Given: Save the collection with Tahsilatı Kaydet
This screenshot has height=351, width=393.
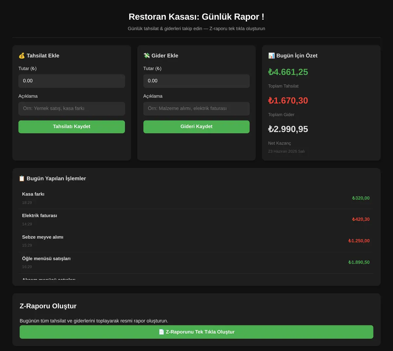Looking at the screenshot, I should click(x=72, y=127).
